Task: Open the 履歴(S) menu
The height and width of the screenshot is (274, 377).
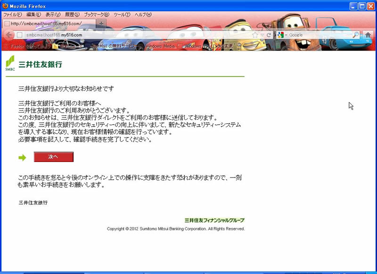Action: pyautogui.click(x=72, y=15)
